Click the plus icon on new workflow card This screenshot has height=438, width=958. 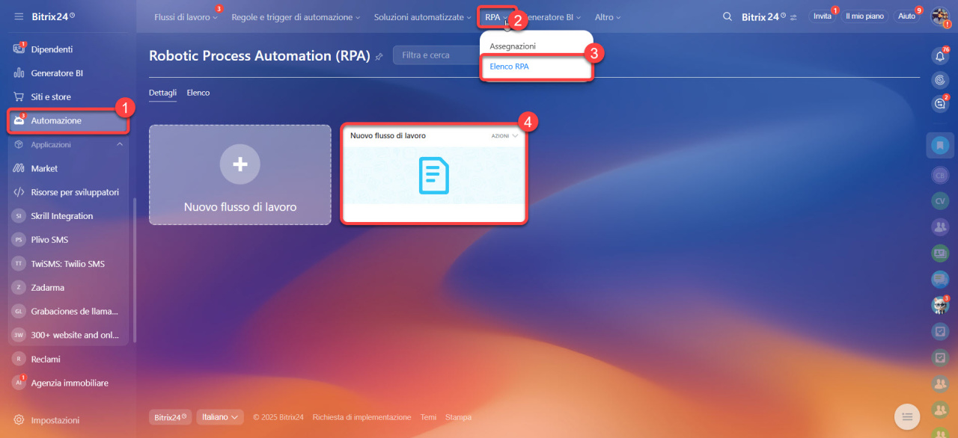(x=240, y=165)
